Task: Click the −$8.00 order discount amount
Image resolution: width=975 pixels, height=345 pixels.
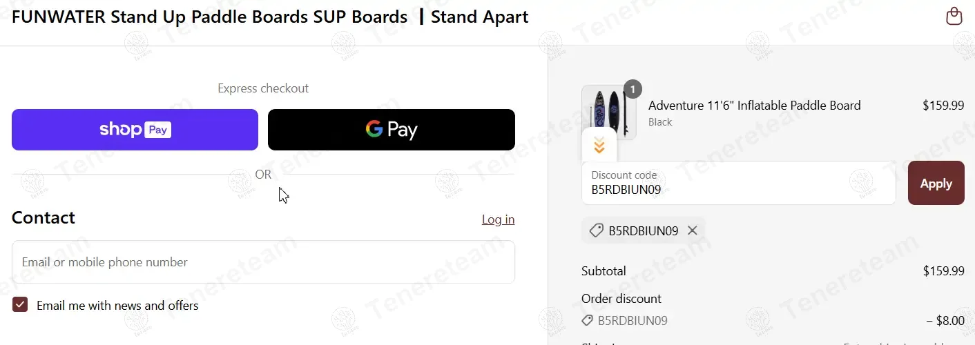Action: click(945, 320)
